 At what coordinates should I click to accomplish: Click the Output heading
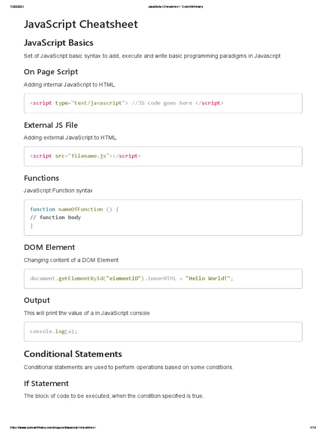[x=37, y=300]
